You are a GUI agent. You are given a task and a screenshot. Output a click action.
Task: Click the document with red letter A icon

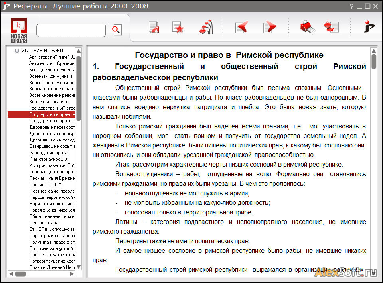(x=154, y=27)
